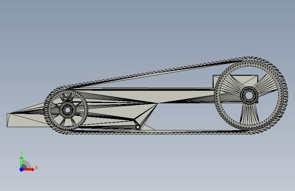Select the large rear wheel hub center
This screenshot has width=295, height=191.
click(249, 95)
